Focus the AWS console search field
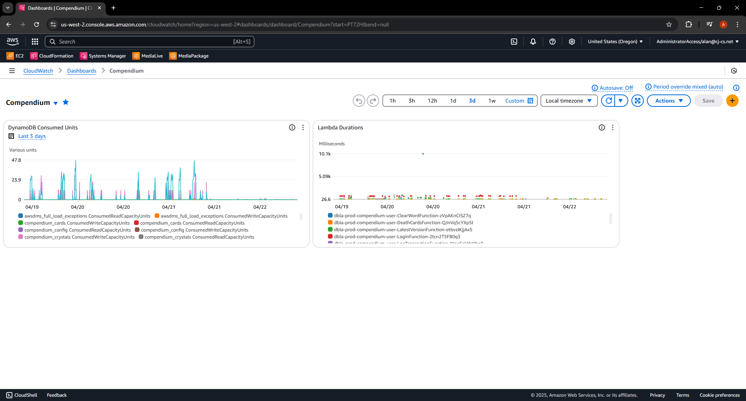Image resolution: width=746 pixels, height=401 pixels. (x=150, y=42)
